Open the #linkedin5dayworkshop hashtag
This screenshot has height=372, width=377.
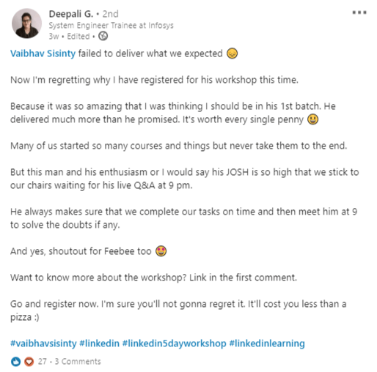click(175, 343)
